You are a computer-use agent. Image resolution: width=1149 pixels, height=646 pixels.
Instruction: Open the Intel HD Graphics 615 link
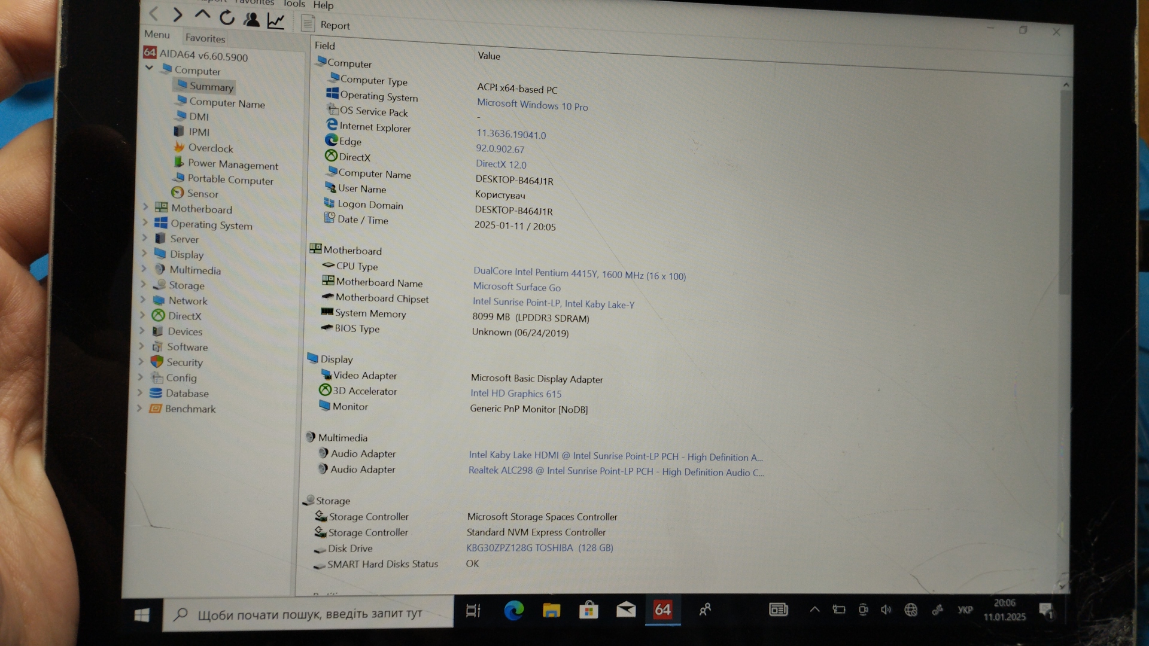click(515, 394)
